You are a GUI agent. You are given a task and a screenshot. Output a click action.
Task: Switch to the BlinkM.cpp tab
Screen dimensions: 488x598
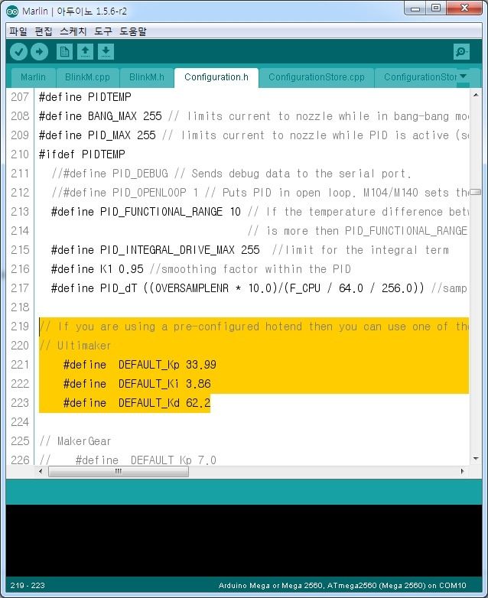(87, 77)
